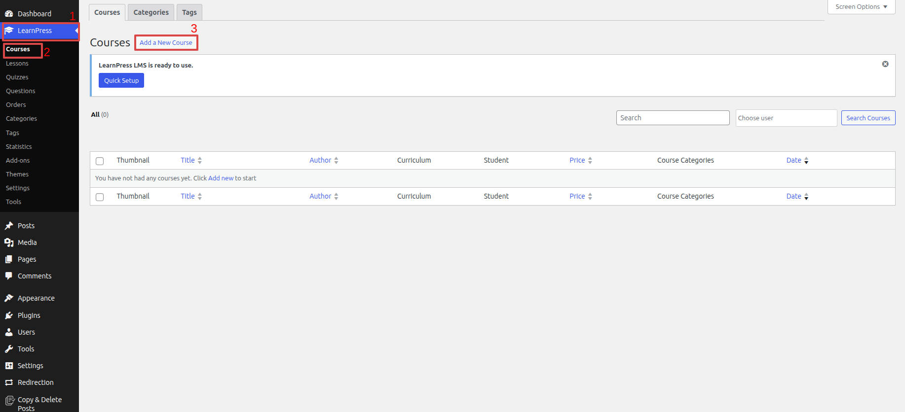Click the Plugins plug icon

pyautogui.click(x=9, y=315)
